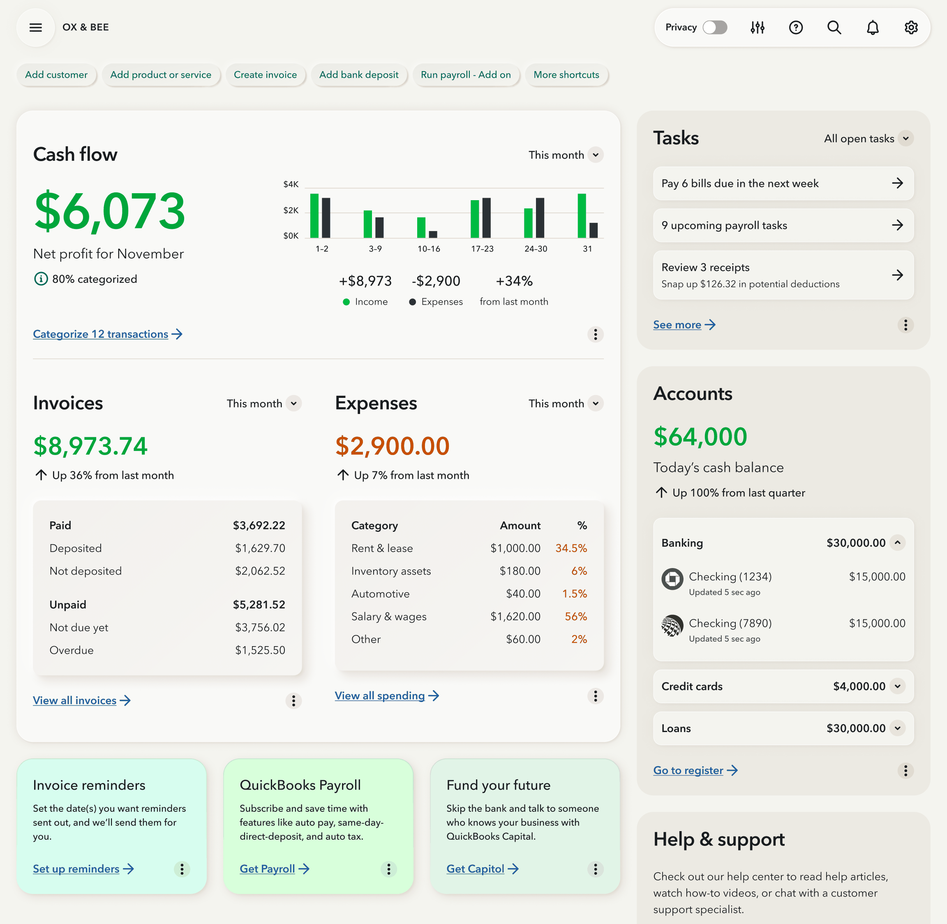Open the hamburger navigation menu
The width and height of the screenshot is (947, 924).
point(35,27)
